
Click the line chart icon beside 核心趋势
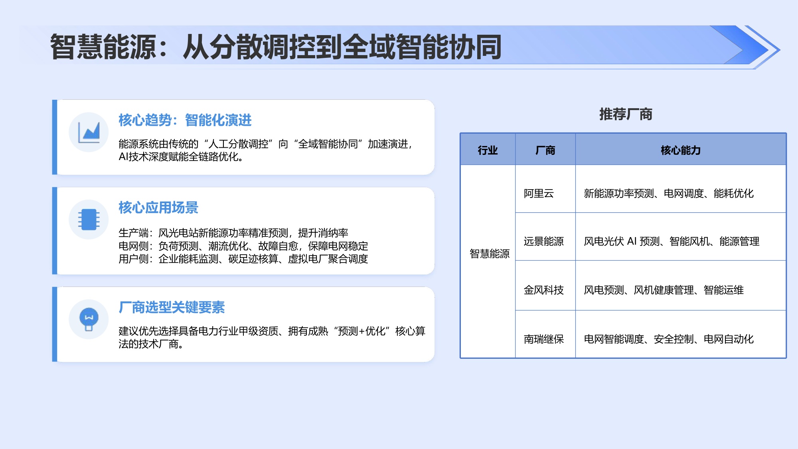click(89, 132)
